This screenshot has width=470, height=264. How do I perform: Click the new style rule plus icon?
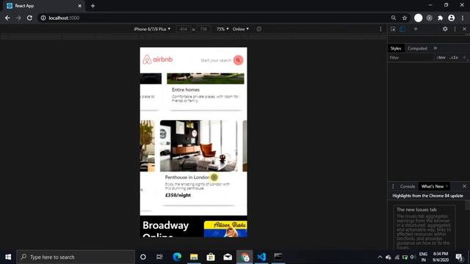coord(465,57)
